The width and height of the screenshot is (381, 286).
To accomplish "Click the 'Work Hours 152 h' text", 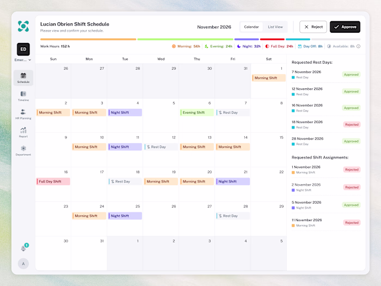I will 55,46.
